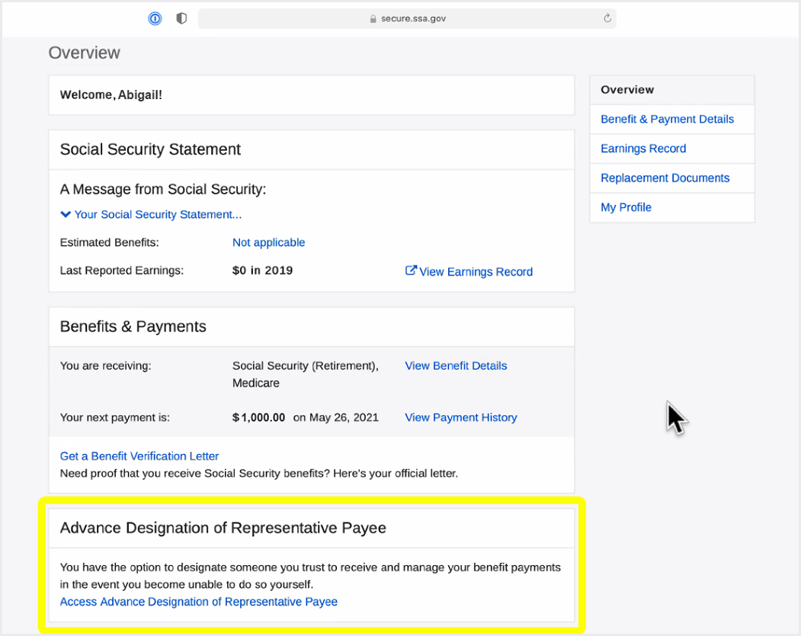Viewport: 801px width, 636px height.
Task: Click 'Your next payment is:' label
Action: tap(115, 417)
